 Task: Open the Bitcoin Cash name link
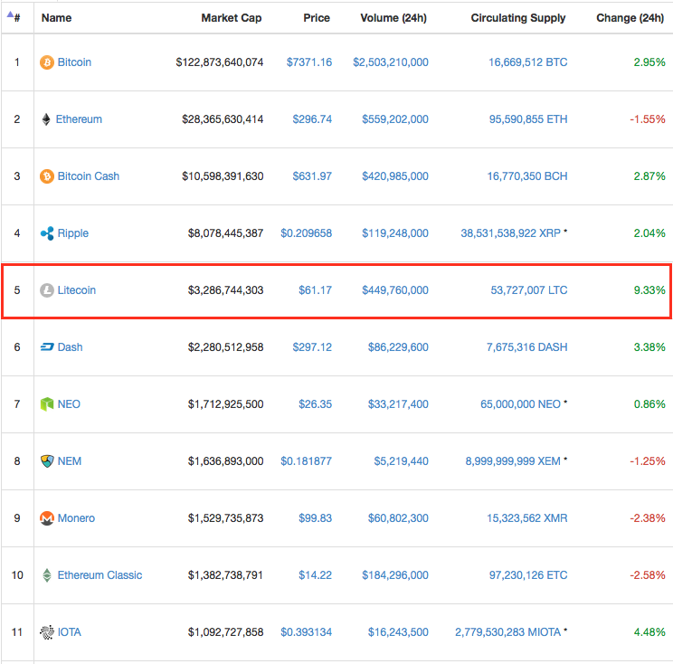(89, 176)
